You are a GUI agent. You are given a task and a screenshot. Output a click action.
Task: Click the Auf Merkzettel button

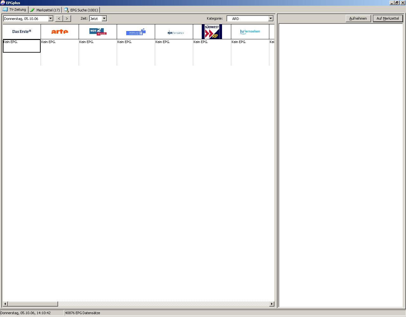pyautogui.click(x=388, y=18)
